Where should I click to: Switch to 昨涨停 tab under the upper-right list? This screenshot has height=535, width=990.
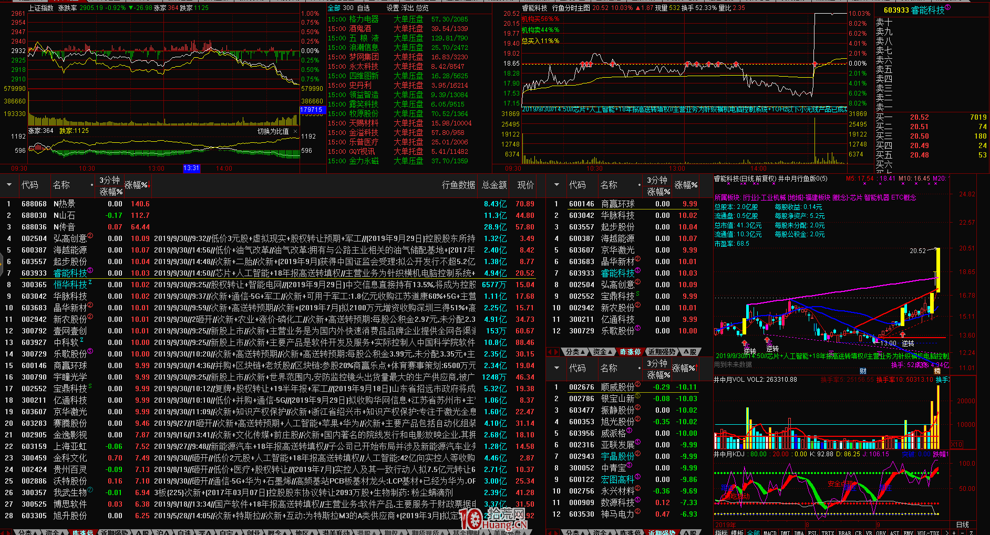click(x=631, y=352)
